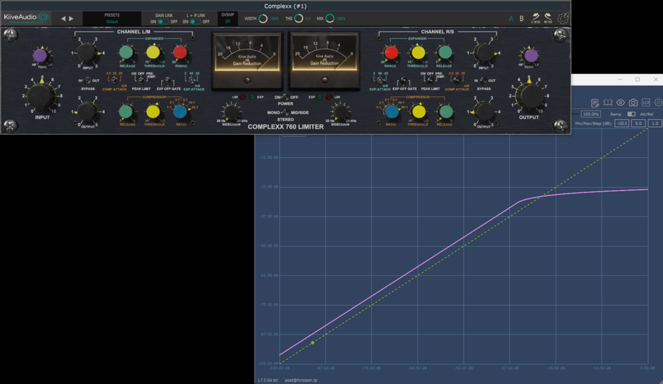Click Channel L/M small Input knob
Screen dimensions: 663x384
(x=87, y=52)
